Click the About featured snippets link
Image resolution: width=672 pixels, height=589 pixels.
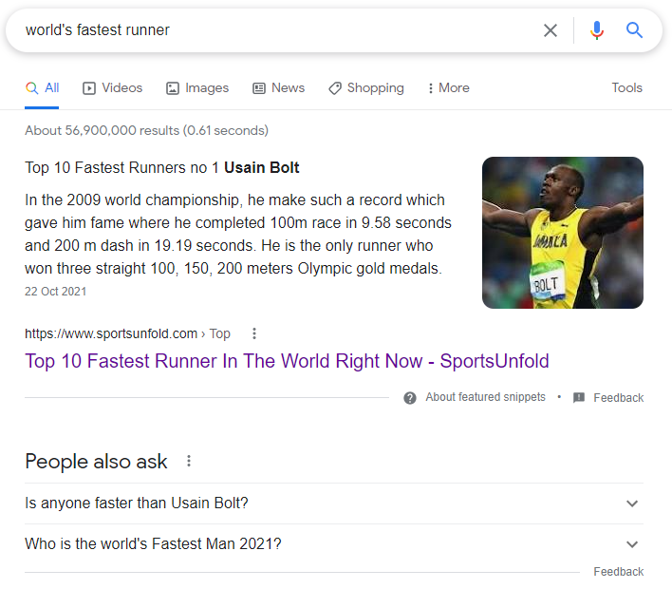coord(485,397)
